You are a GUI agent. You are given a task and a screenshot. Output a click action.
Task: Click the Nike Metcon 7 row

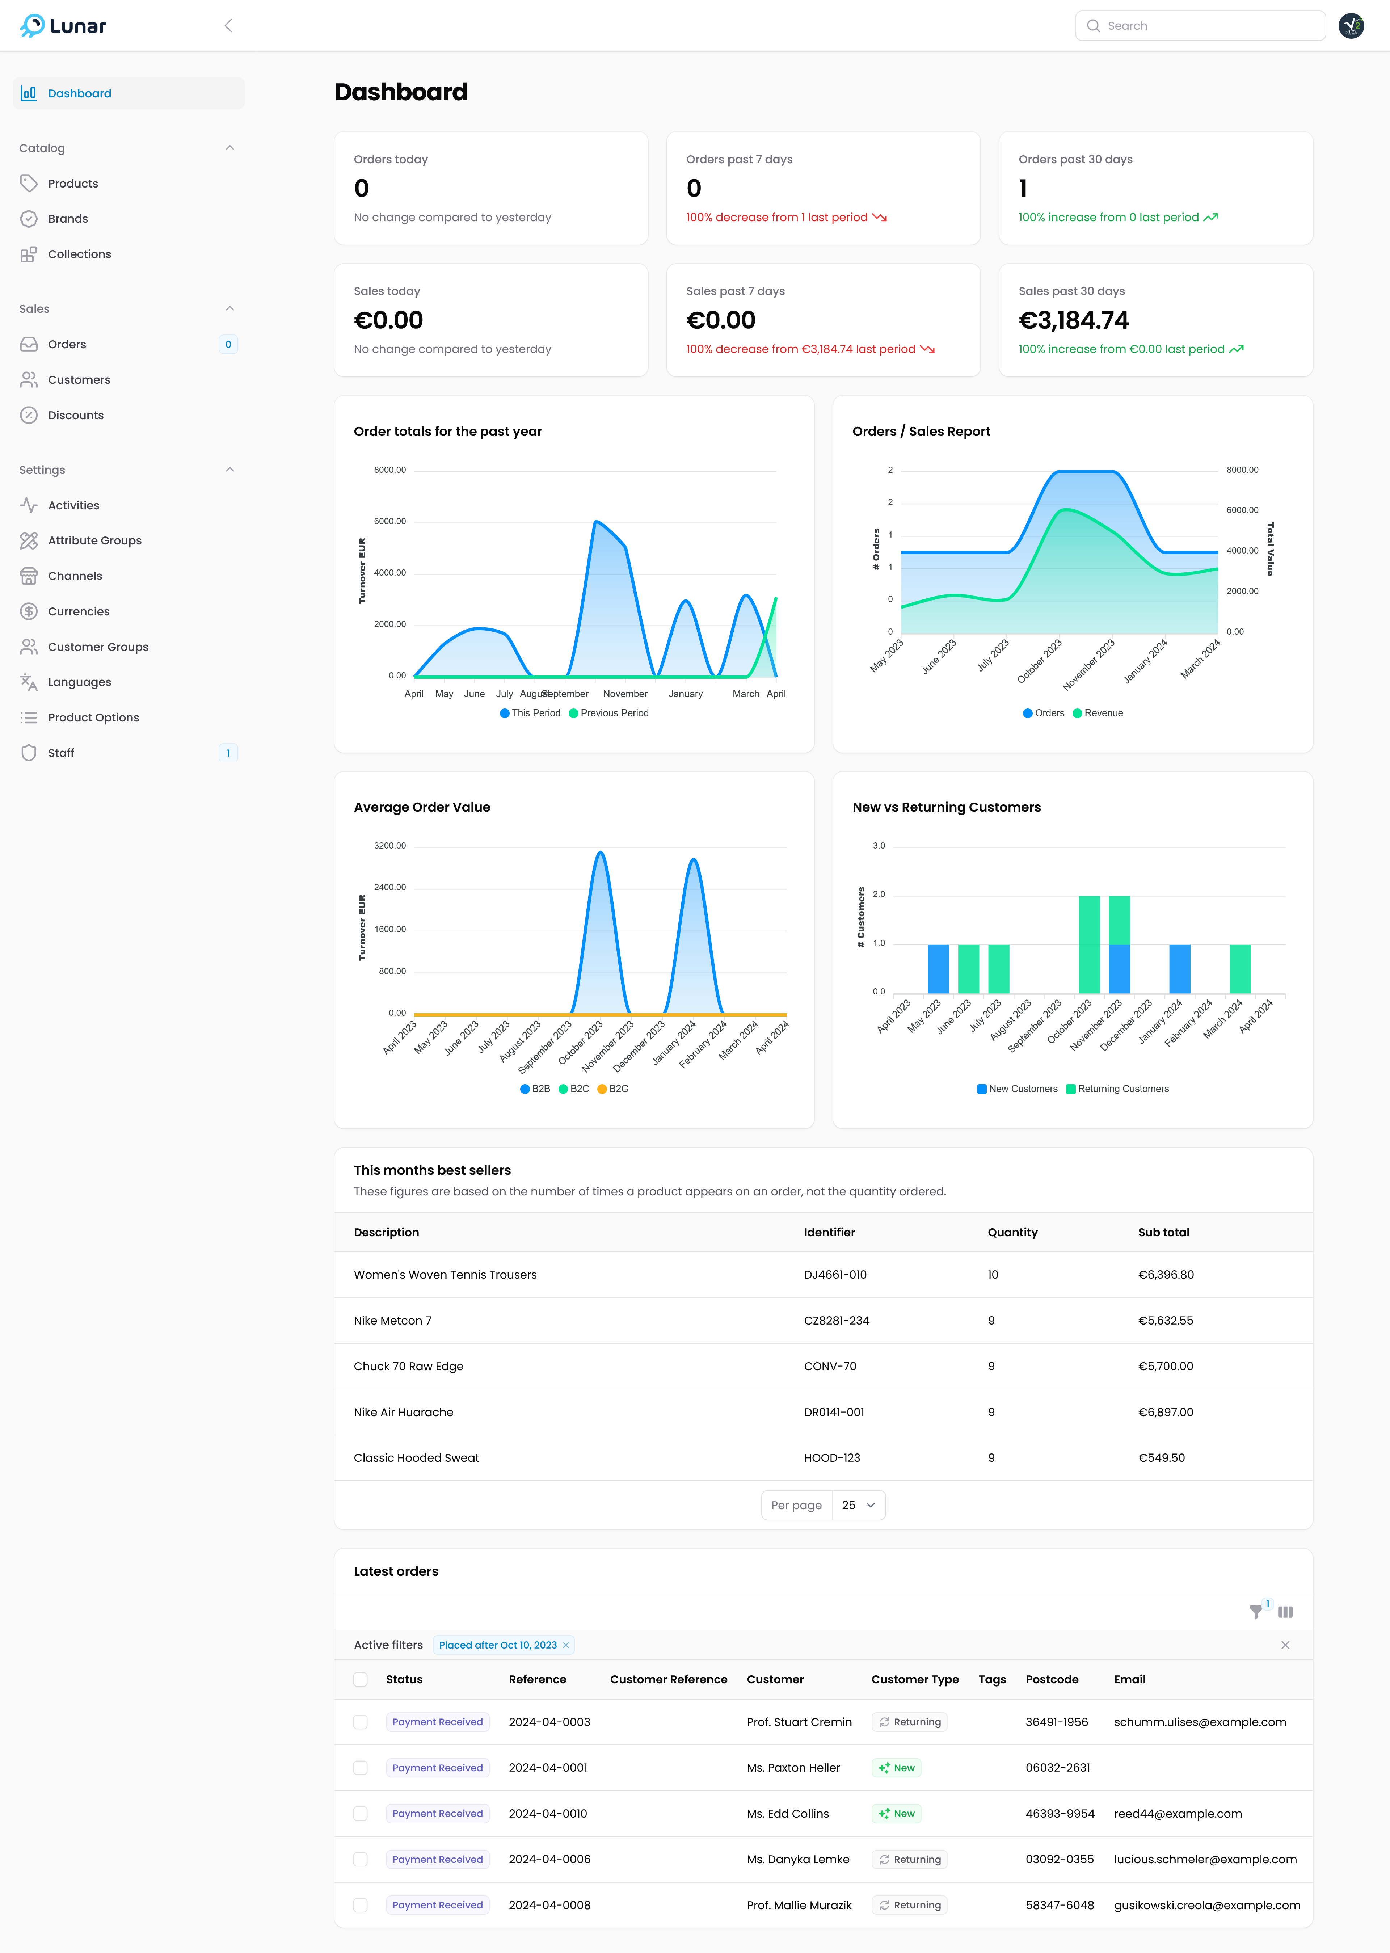[x=824, y=1321]
